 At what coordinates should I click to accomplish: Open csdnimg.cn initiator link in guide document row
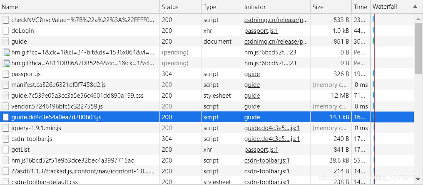(x=276, y=42)
